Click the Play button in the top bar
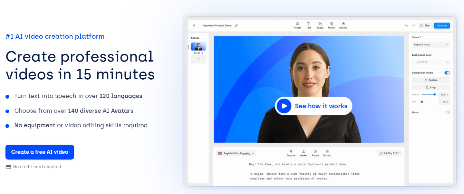The height and width of the screenshot is (194, 464). (x=425, y=25)
